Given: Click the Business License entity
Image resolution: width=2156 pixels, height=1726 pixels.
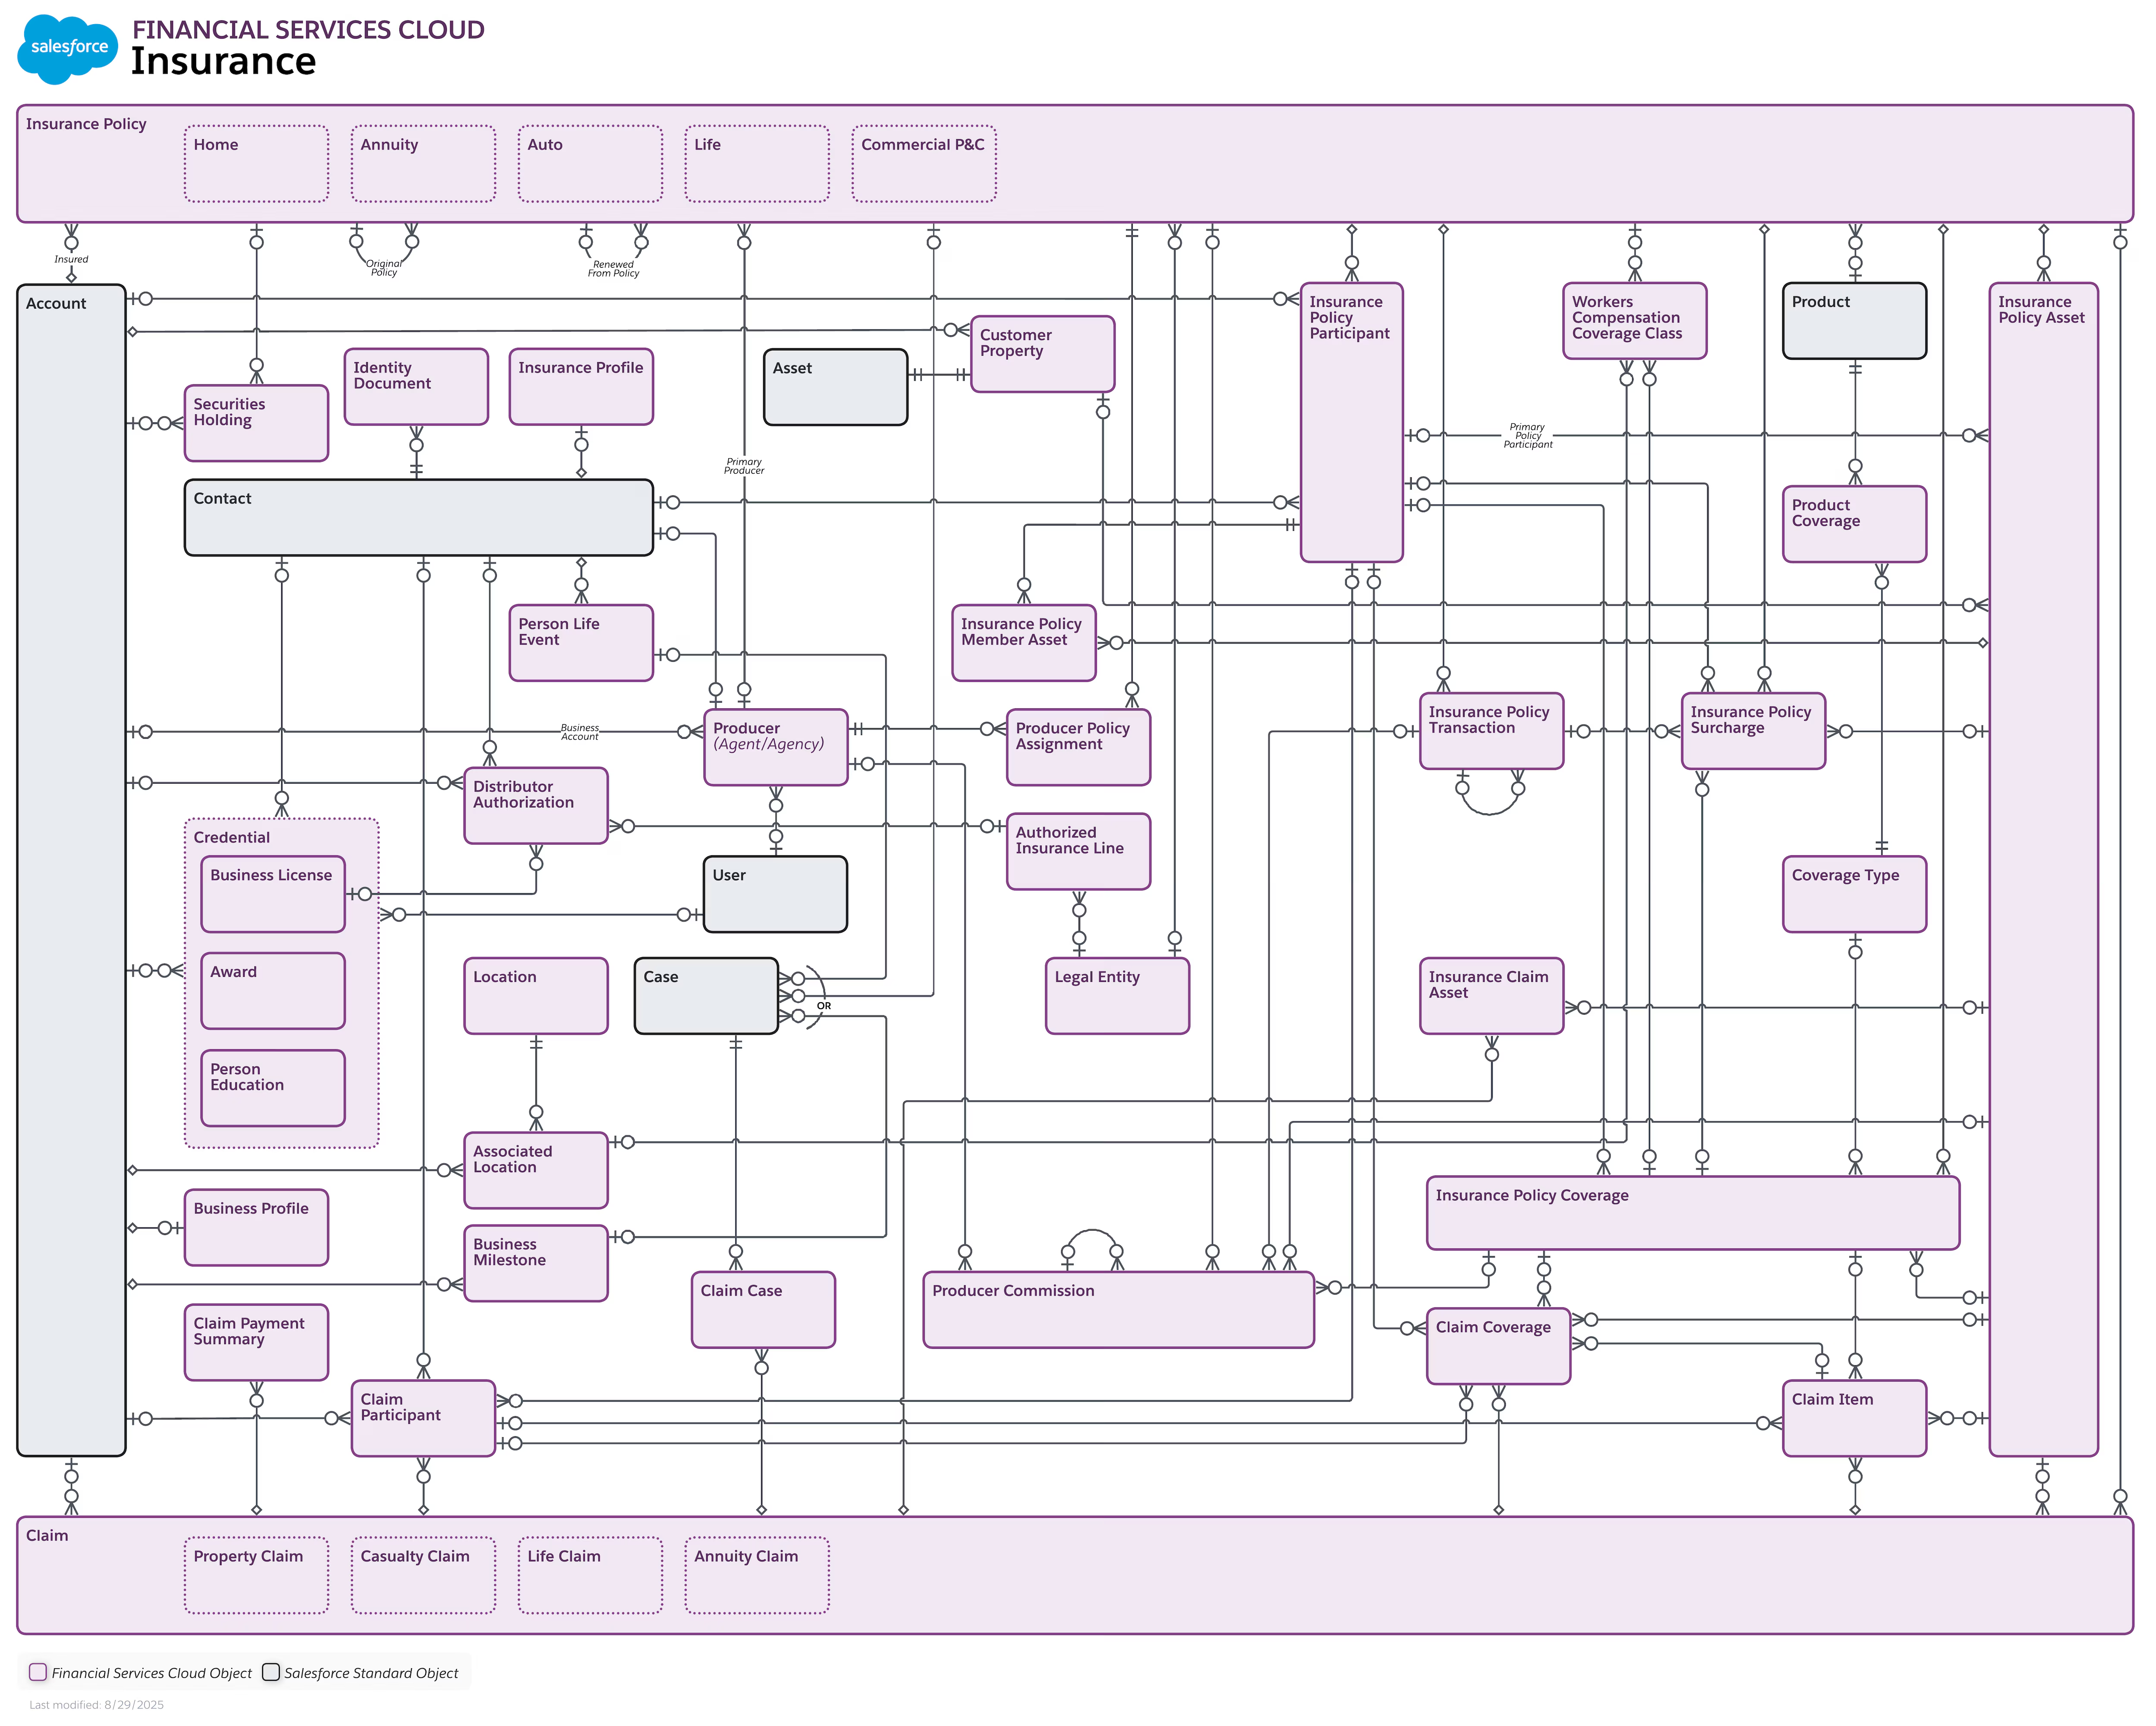Looking at the screenshot, I should click(x=273, y=894).
